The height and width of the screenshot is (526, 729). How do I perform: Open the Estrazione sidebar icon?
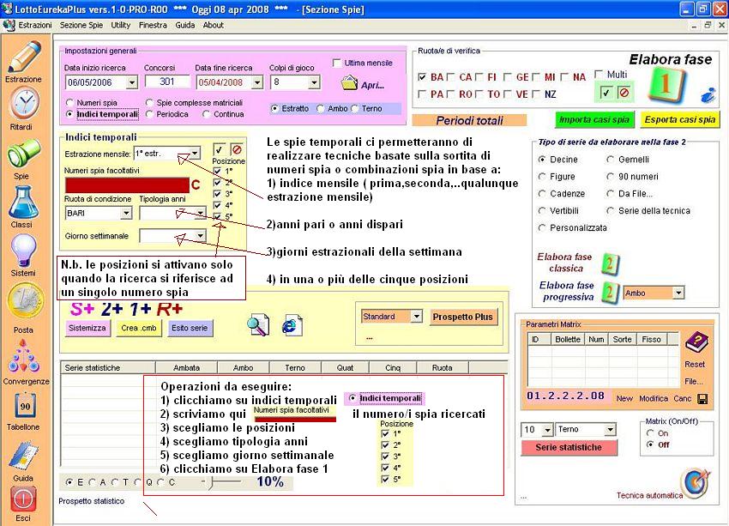[x=24, y=57]
